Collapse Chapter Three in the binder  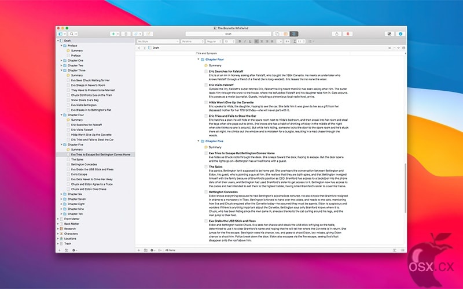[x=61, y=71]
